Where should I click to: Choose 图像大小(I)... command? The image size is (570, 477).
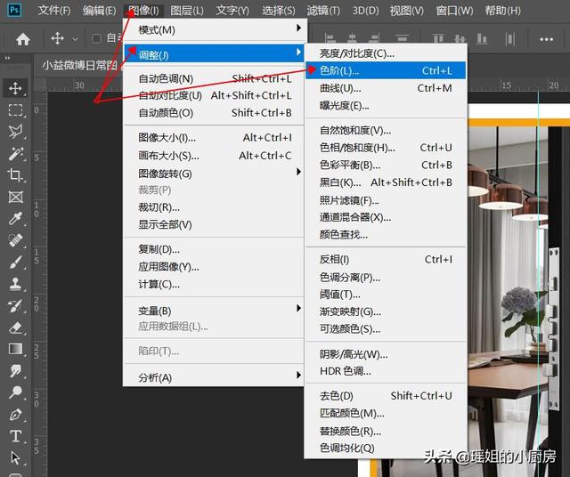(215, 137)
